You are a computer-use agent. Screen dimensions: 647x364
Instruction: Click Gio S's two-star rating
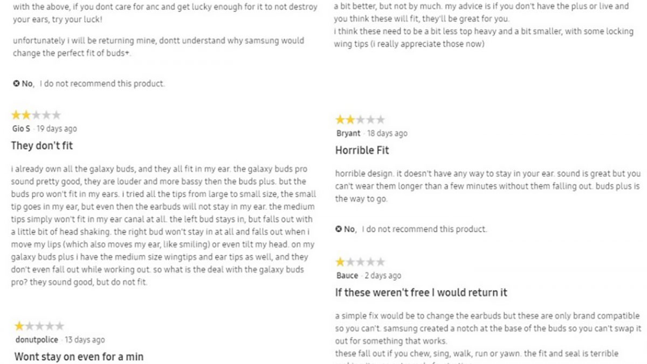click(36, 115)
